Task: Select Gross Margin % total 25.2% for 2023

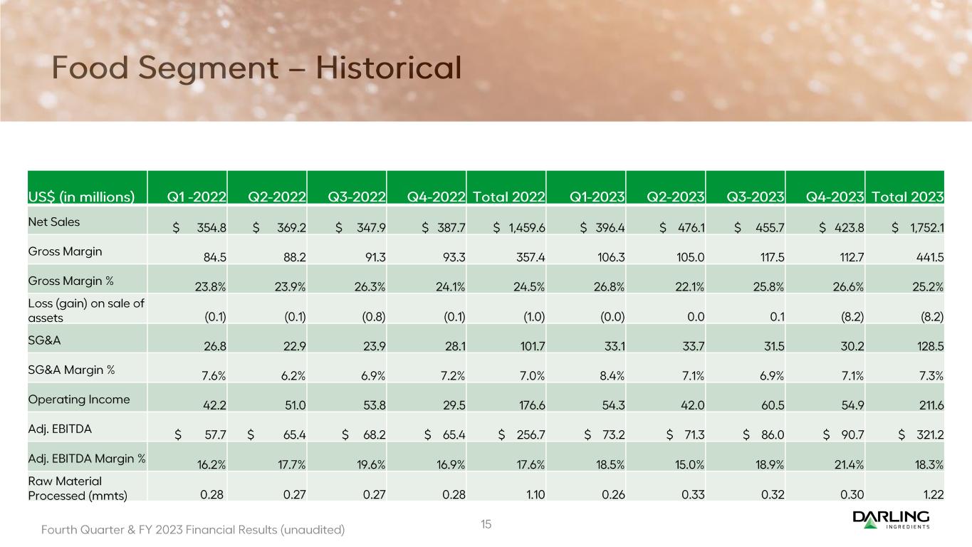Action: pyautogui.click(x=929, y=286)
